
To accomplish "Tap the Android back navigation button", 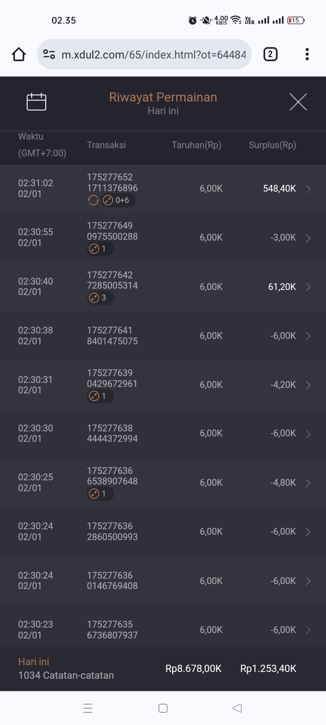I will coord(237,708).
